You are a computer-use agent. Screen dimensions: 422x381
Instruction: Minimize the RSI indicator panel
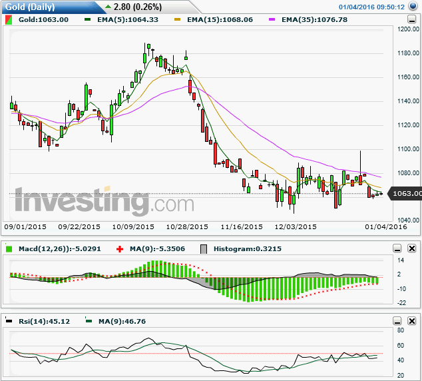397,321
